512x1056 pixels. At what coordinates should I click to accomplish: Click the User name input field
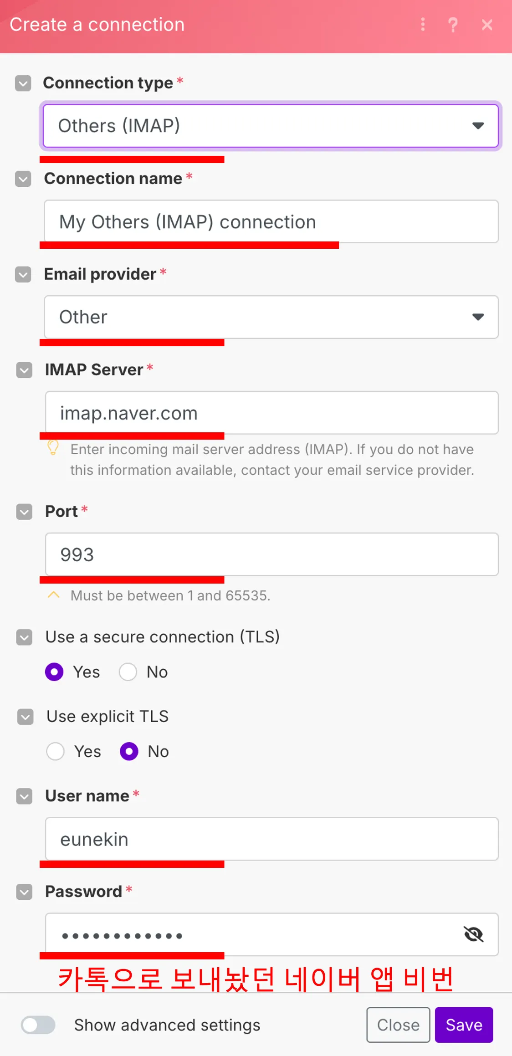tap(271, 839)
